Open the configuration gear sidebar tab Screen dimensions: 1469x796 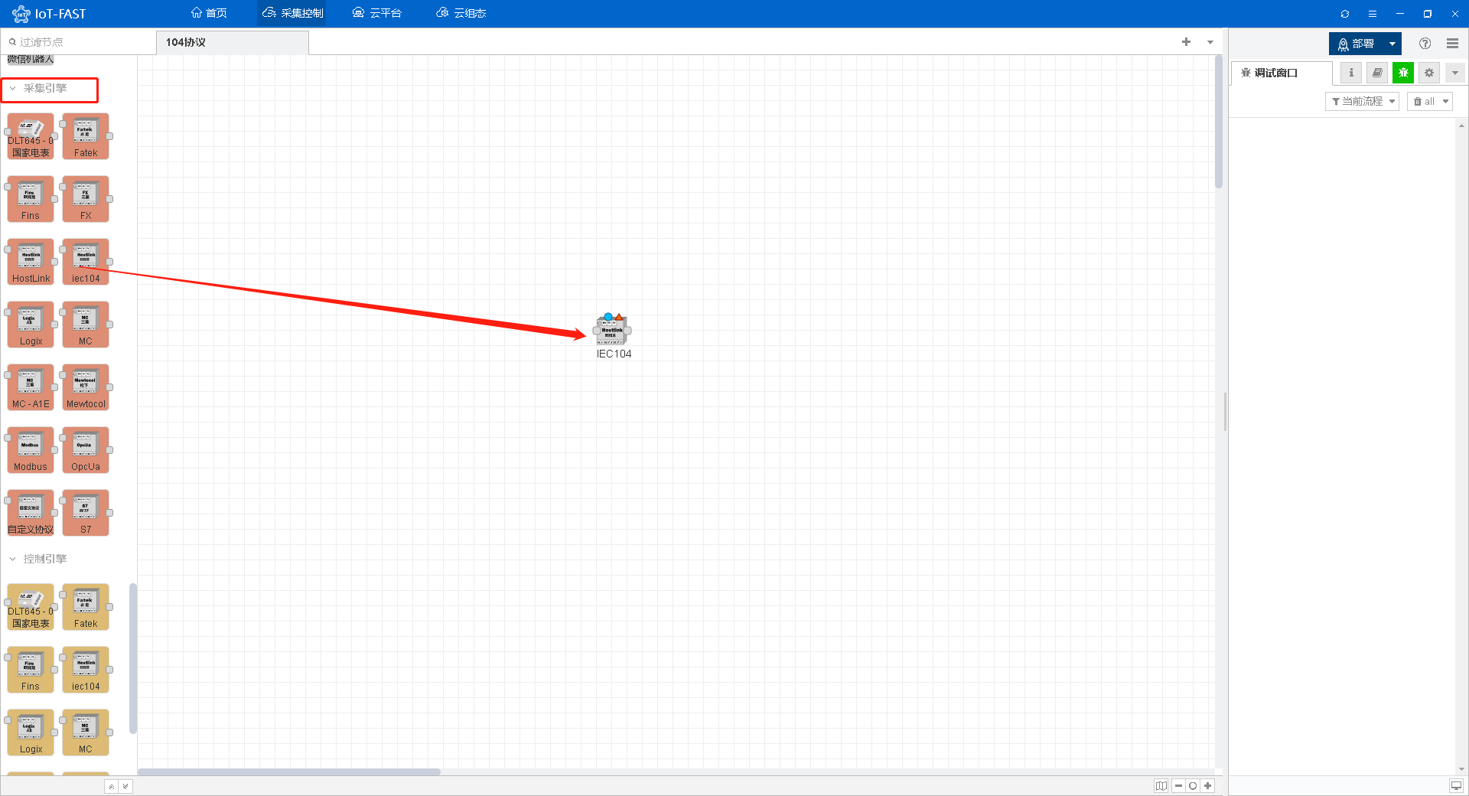coord(1429,73)
